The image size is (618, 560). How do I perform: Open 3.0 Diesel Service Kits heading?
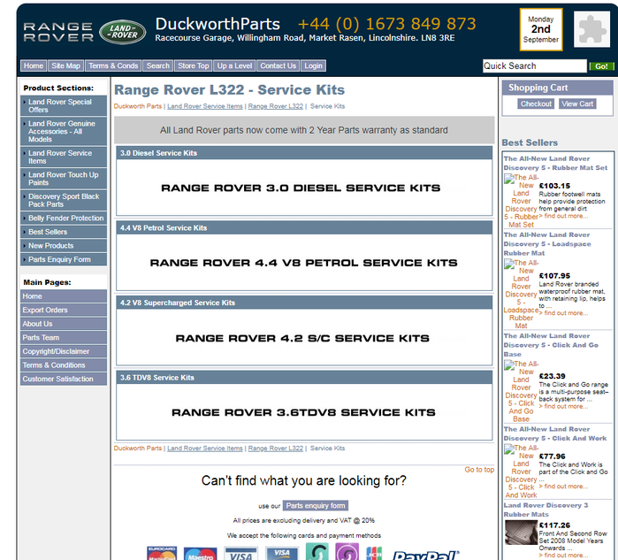(158, 153)
